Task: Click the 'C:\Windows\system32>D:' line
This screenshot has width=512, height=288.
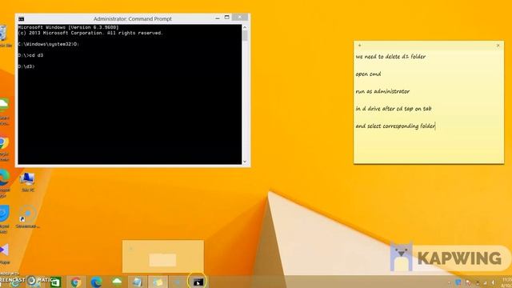Action: pyautogui.click(x=49, y=44)
